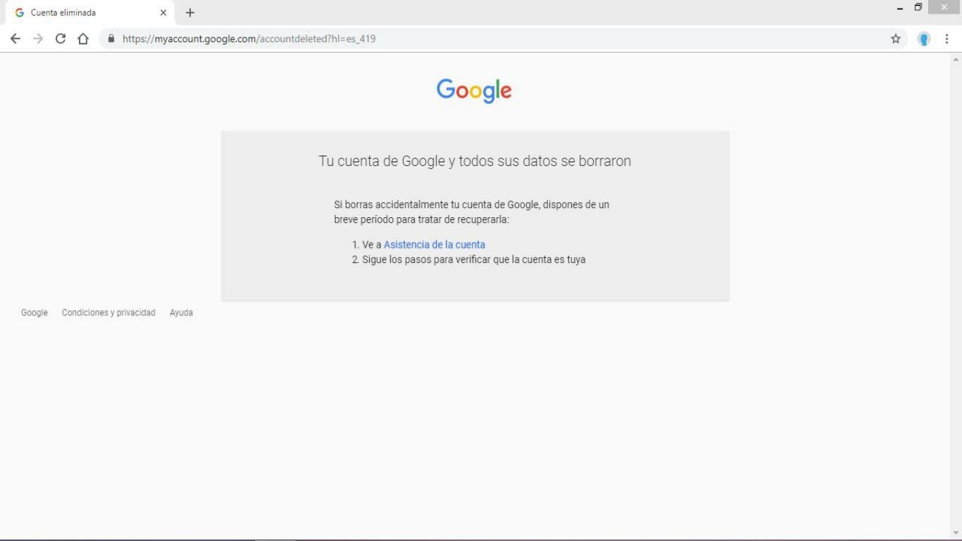Image resolution: width=962 pixels, height=541 pixels.
Task: Click the scrollbar up arrow
Action: tap(956, 59)
